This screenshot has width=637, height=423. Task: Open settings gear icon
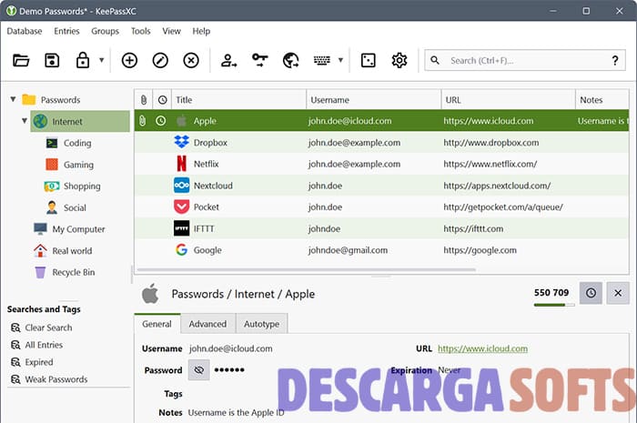[x=399, y=60]
